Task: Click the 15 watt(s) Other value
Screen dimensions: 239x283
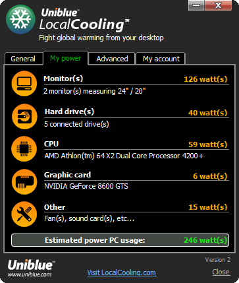Action: 207,207
